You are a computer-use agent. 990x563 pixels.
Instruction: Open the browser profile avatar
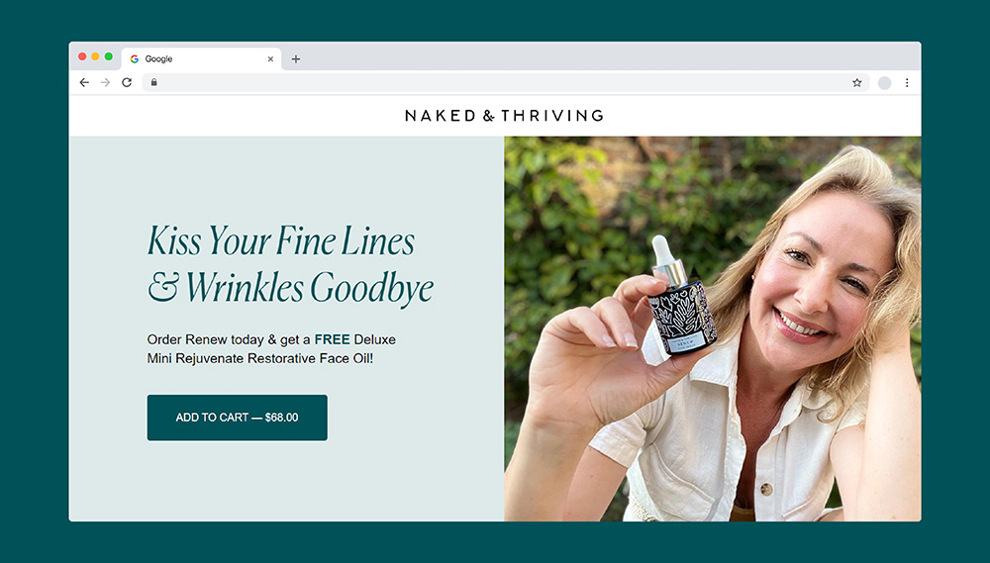pyautogui.click(x=884, y=83)
